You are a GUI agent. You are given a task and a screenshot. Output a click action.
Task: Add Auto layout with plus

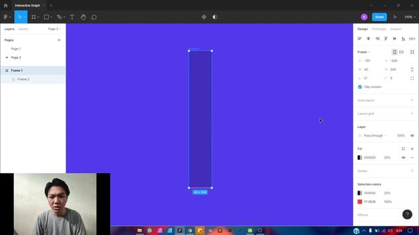[x=412, y=100]
